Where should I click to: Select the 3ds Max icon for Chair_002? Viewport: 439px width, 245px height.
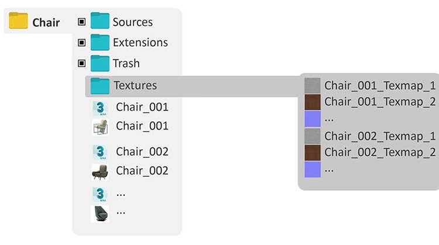point(100,153)
